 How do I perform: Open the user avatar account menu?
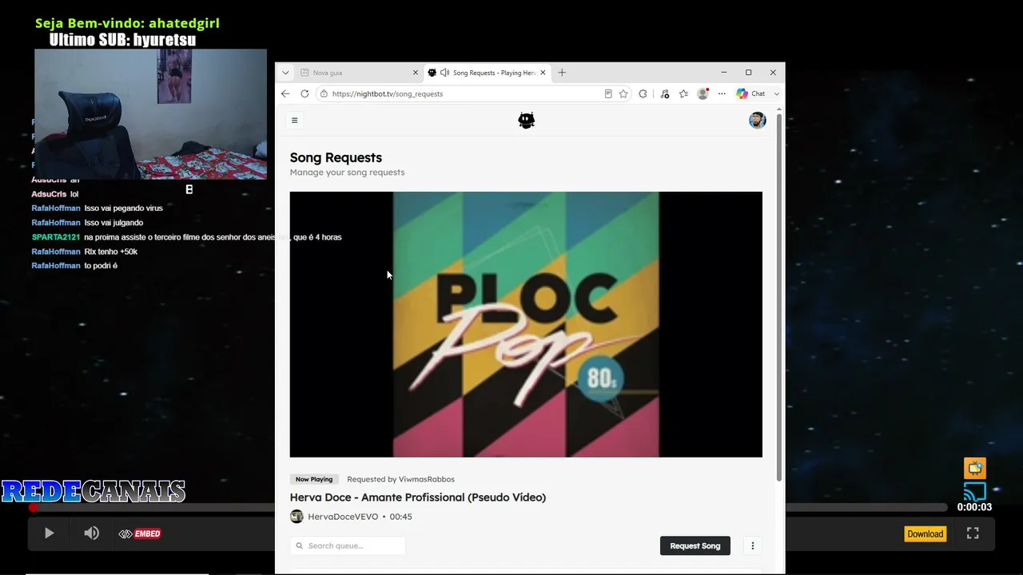(757, 121)
